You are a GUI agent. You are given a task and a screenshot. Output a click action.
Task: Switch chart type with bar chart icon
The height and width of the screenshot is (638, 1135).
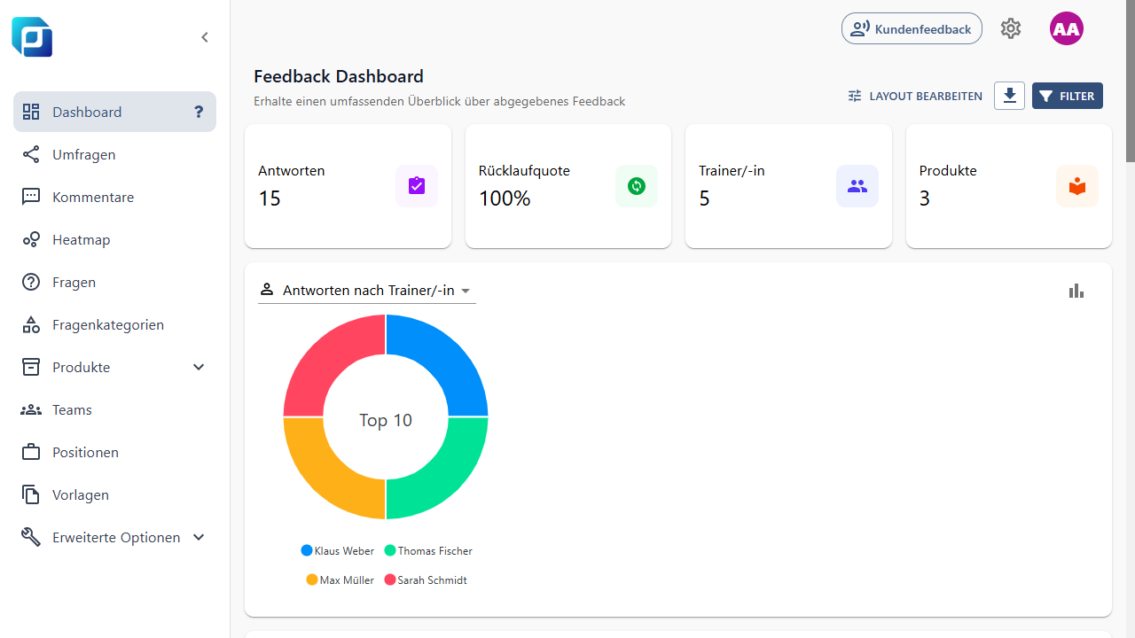(1076, 291)
